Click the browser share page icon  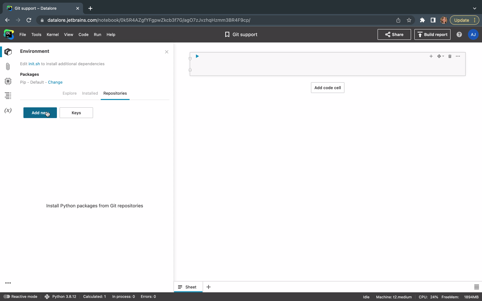[398, 20]
